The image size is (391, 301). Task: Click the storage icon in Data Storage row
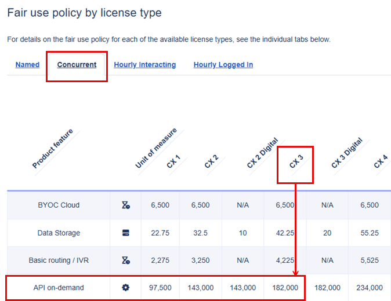click(x=125, y=233)
